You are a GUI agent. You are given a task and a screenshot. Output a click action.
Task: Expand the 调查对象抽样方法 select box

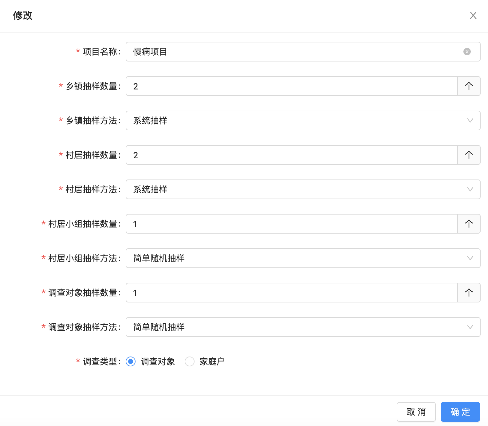[303, 327]
